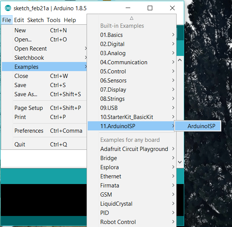
Task: Expand GSM library examples
Action: point(131,195)
